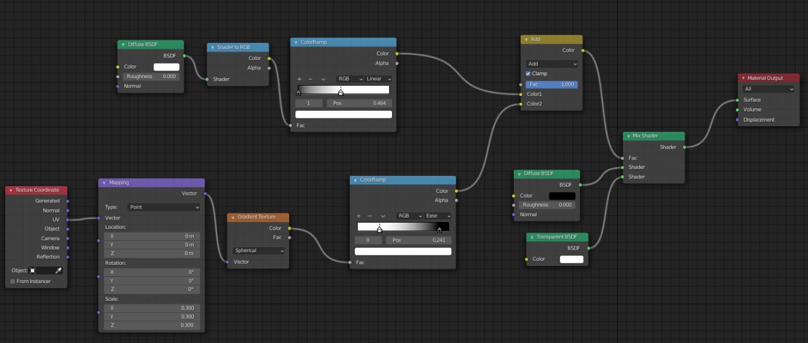
Task: Click the Mapping Location X field
Action: coord(152,236)
